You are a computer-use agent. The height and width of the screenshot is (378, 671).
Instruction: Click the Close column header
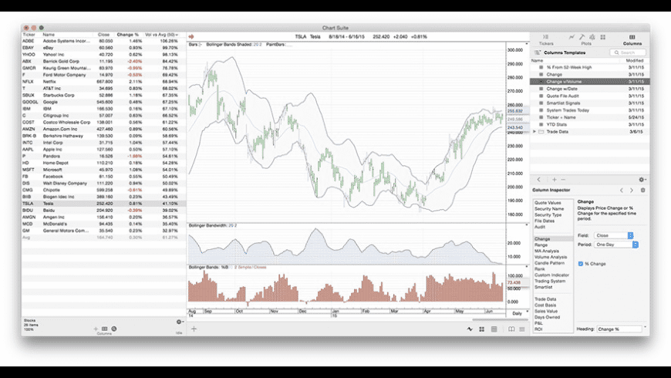pyautogui.click(x=103, y=35)
